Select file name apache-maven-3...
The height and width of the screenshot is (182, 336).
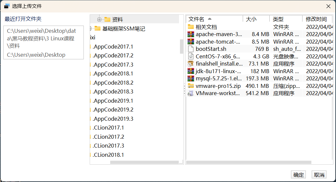click(x=219, y=34)
